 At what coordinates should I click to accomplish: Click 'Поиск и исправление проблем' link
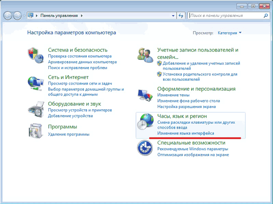click(77, 68)
